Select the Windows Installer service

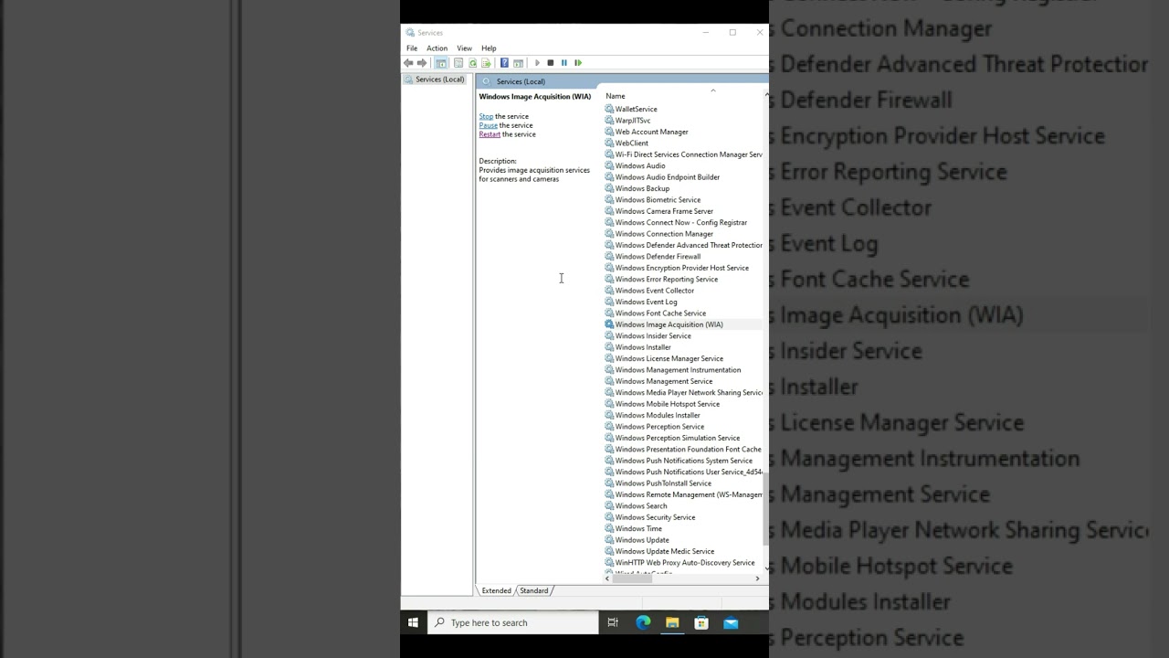(643, 347)
